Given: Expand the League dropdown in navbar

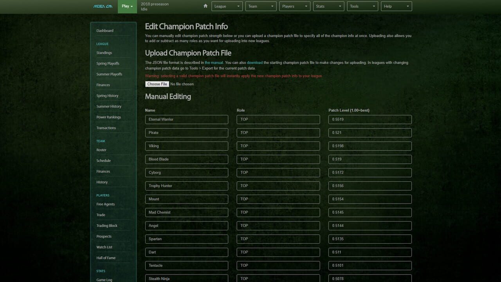Looking at the screenshot, I should click(227, 6).
